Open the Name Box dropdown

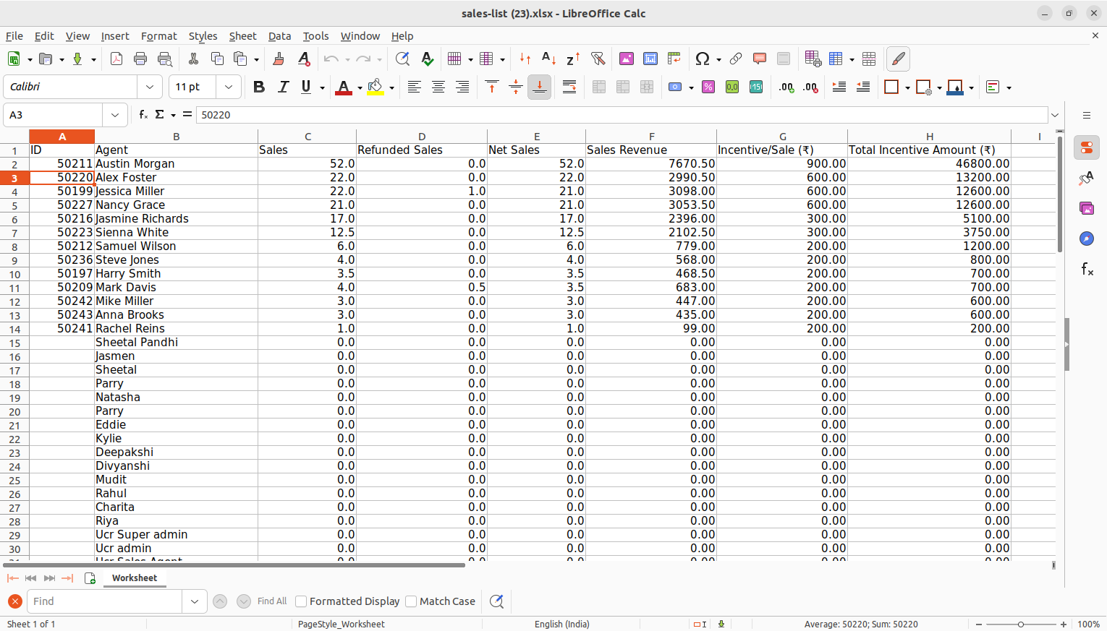pos(115,115)
